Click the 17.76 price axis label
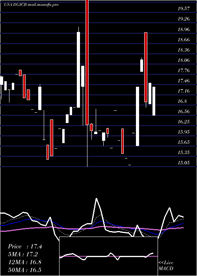The width and height of the screenshot is (197, 276). pos(184,71)
